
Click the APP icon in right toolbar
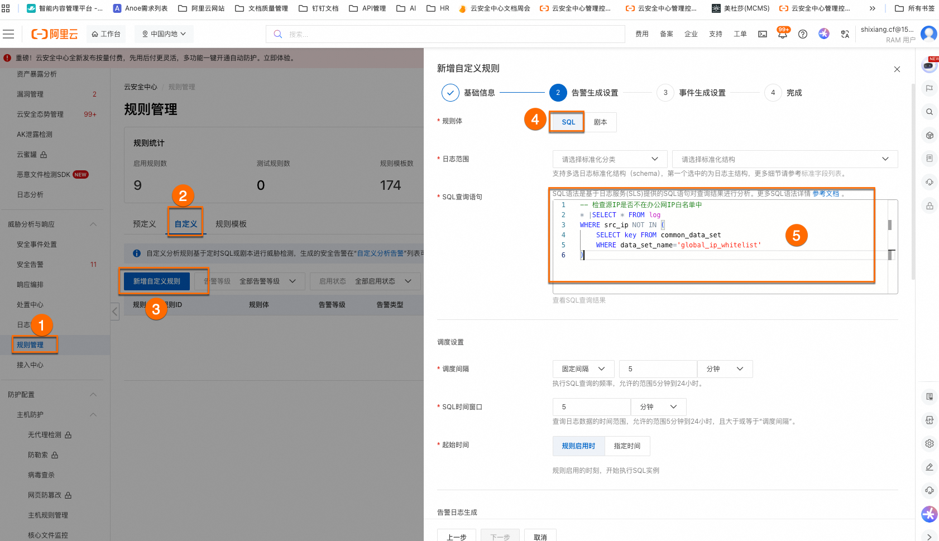tap(930, 420)
